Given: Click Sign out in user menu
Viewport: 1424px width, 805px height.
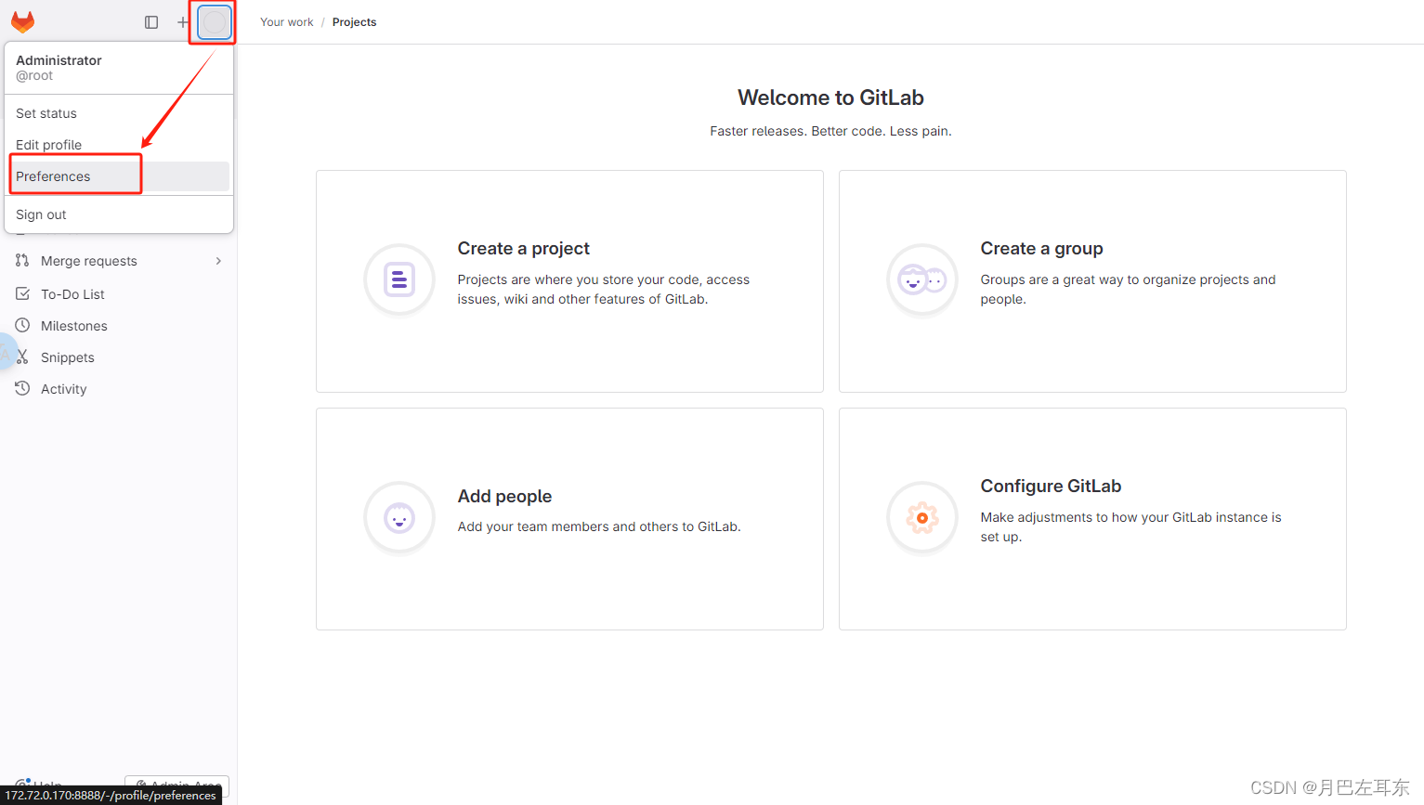Looking at the screenshot, I should (42, 214).
